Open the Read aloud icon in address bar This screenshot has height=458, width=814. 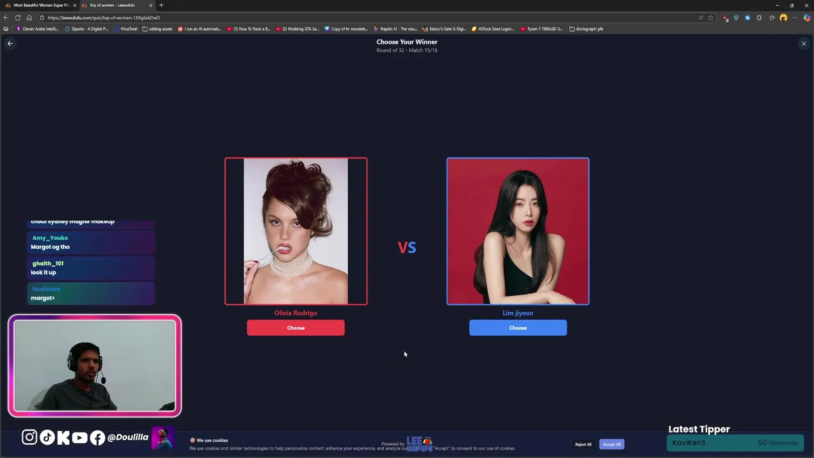click(x=701, y=18)
